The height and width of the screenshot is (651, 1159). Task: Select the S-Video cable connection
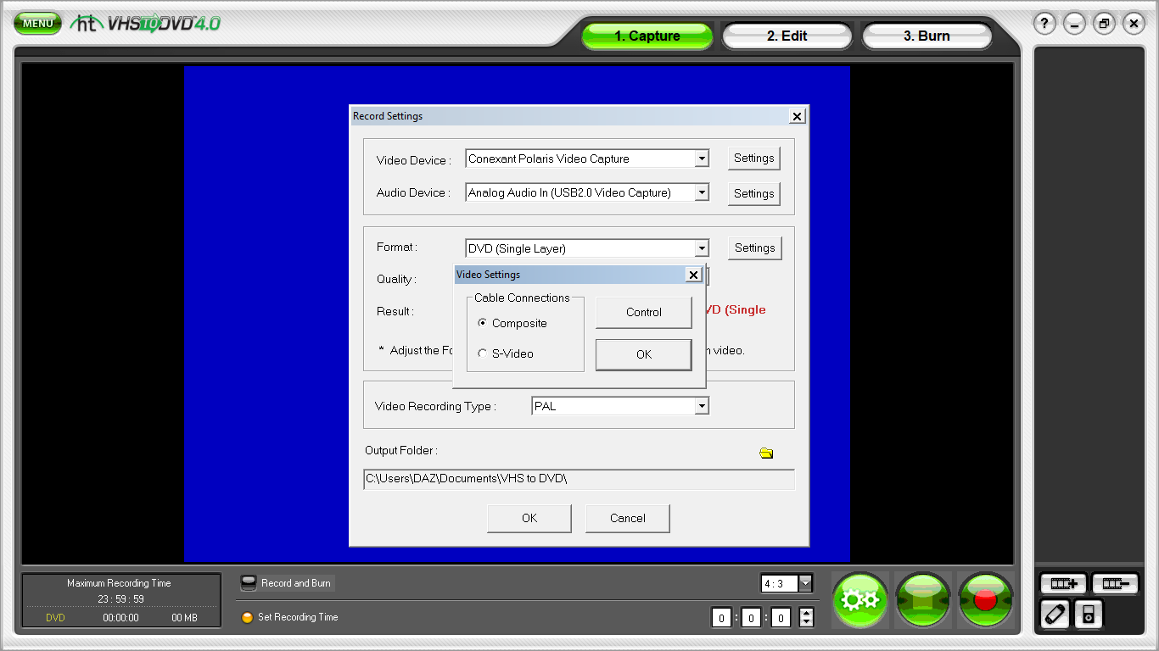506,353
